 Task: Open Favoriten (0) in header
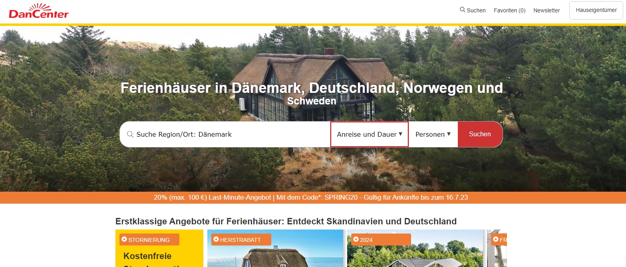[510, 10]
